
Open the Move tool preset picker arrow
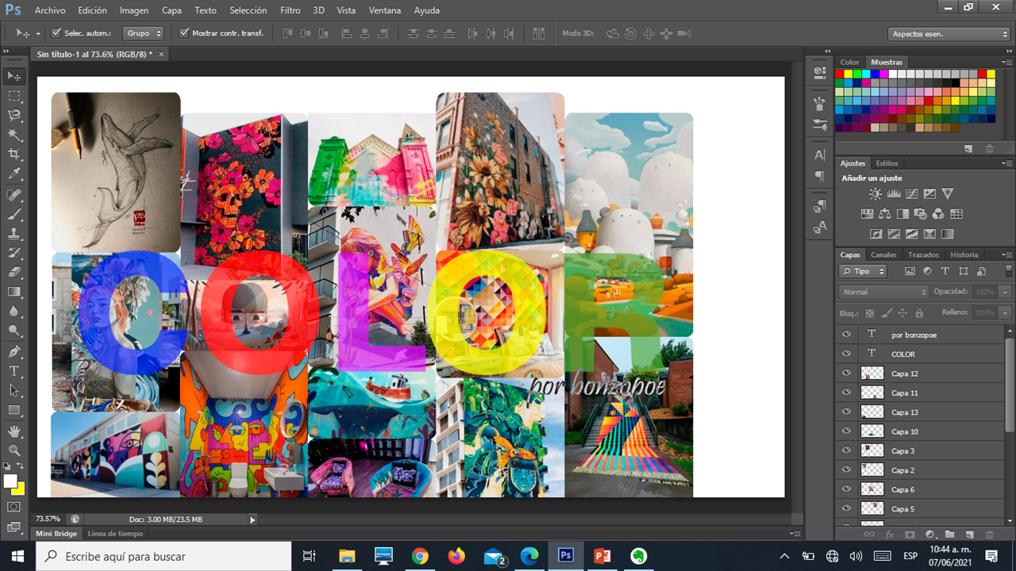[37, 33]
